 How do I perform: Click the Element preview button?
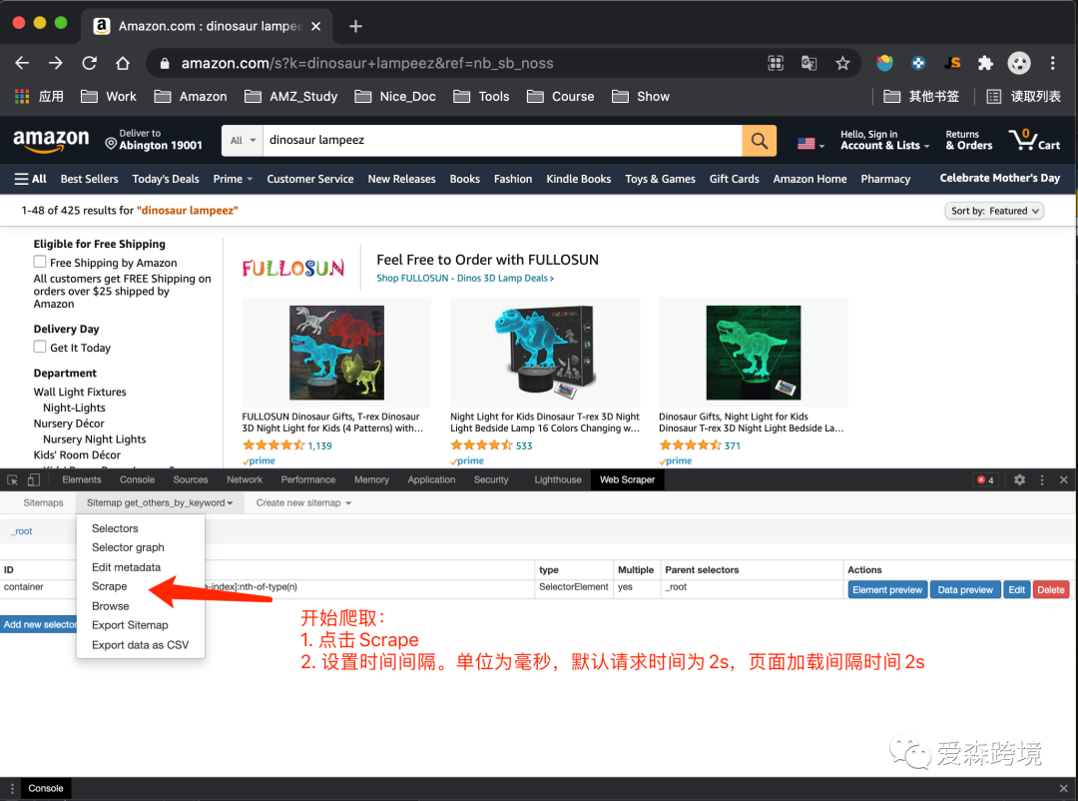(887, 589)
